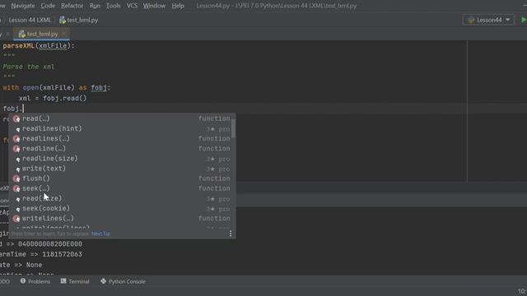
Task: Click the Problems warning icon
Action: click(x=23, y=281)
